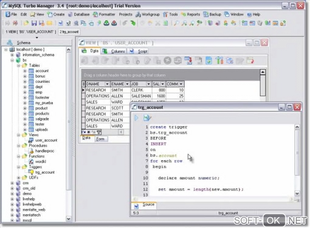310x228 pixels.
Task: Expand the information_schema database node
Action: (12, 55)
